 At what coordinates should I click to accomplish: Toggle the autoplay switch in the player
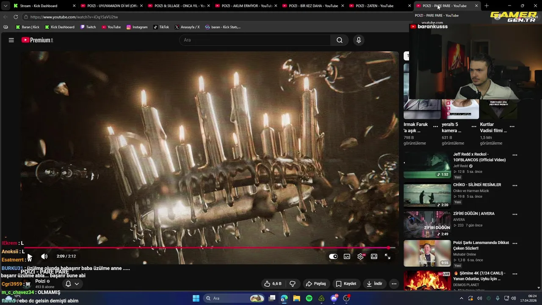pos(333,256)
